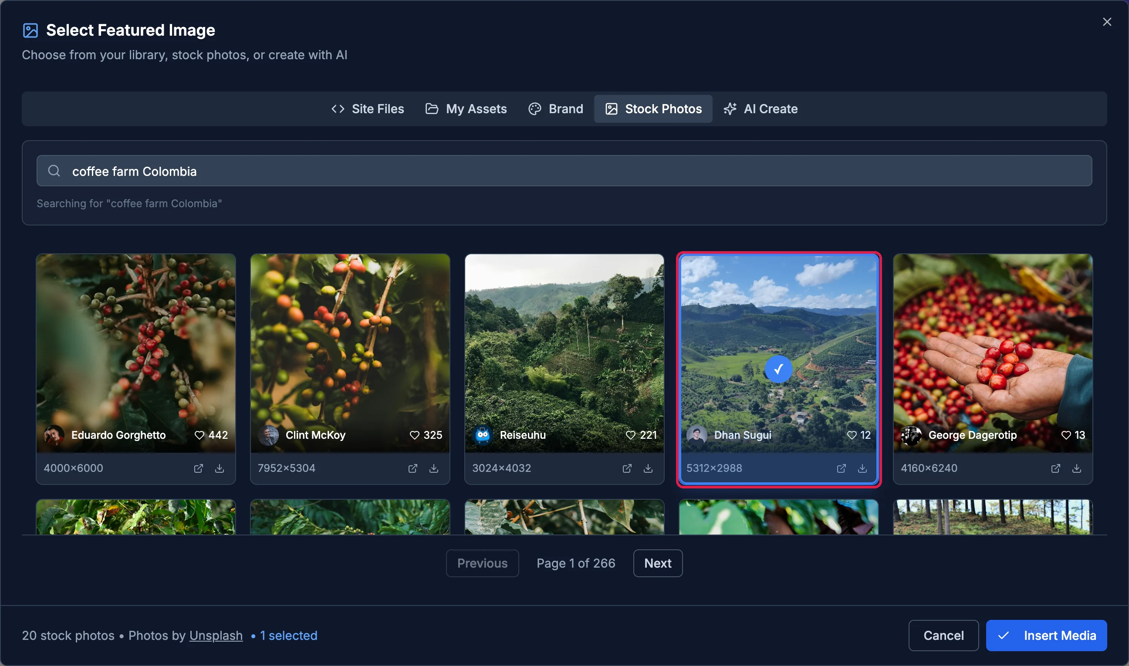Go to the Next page of results

[x=657, y=563]
